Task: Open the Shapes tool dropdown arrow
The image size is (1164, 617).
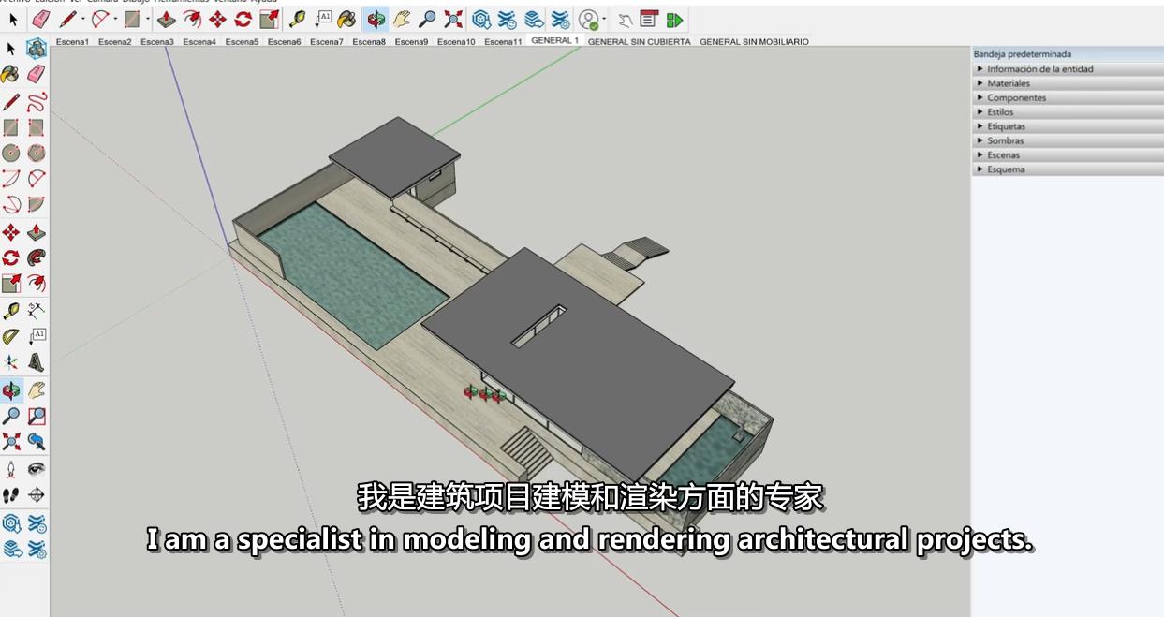Action: (x=147, y=19)
